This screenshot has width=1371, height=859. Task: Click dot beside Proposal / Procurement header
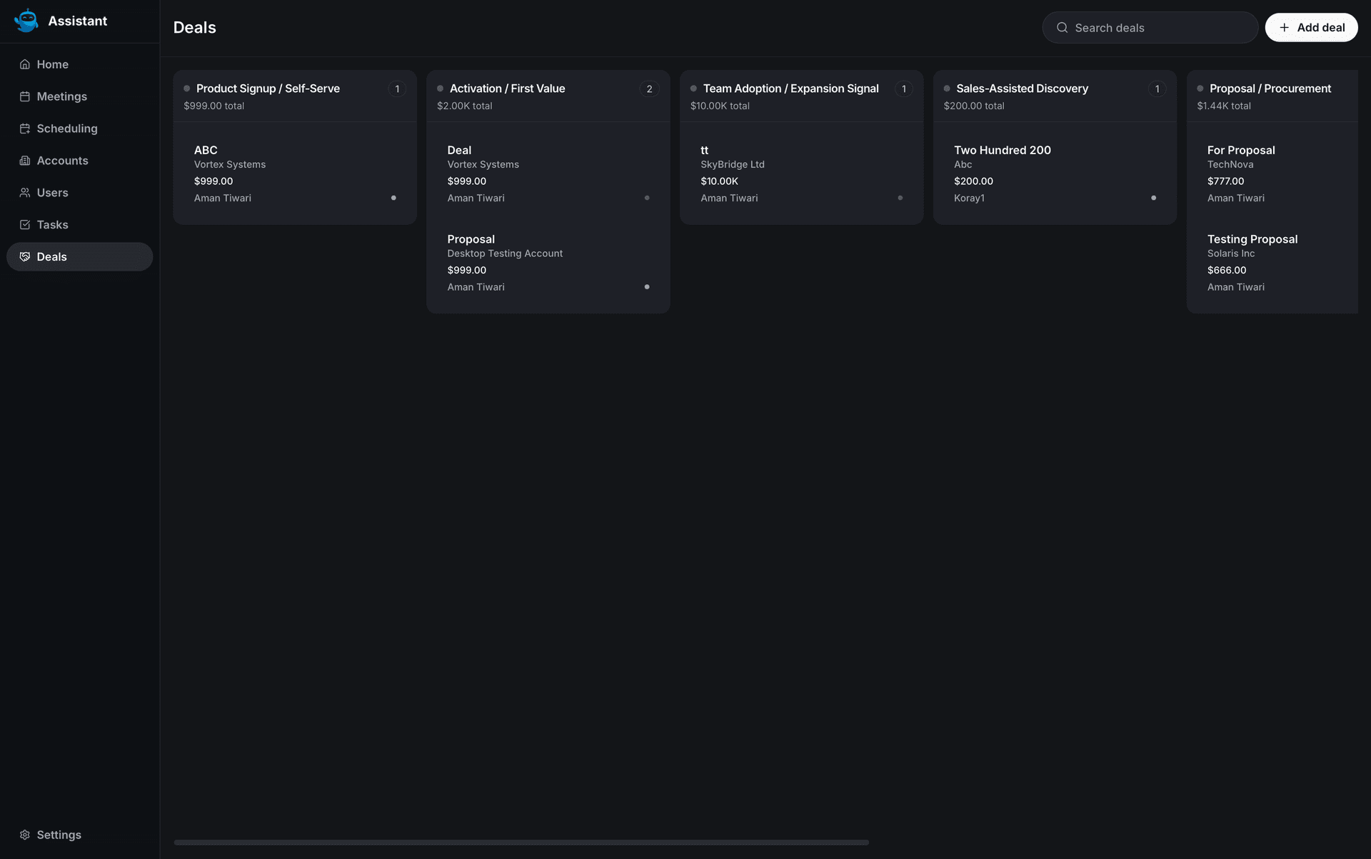(x=1200, y=89)
